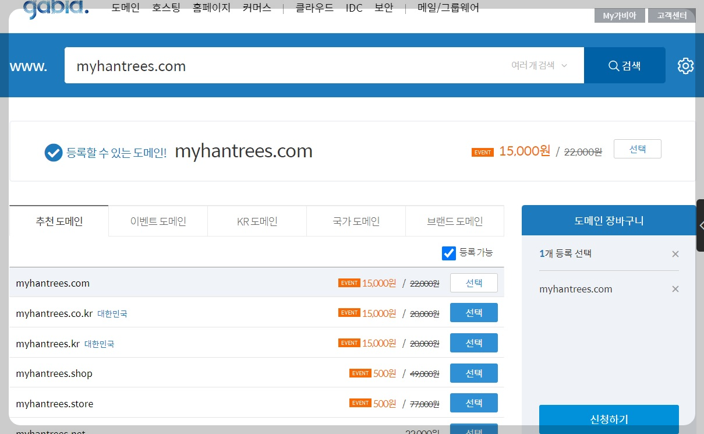This screenshot has height=434, width=704.
Task: Switch to the KR 도메인 tab
Action: click(x=256, y=221)
